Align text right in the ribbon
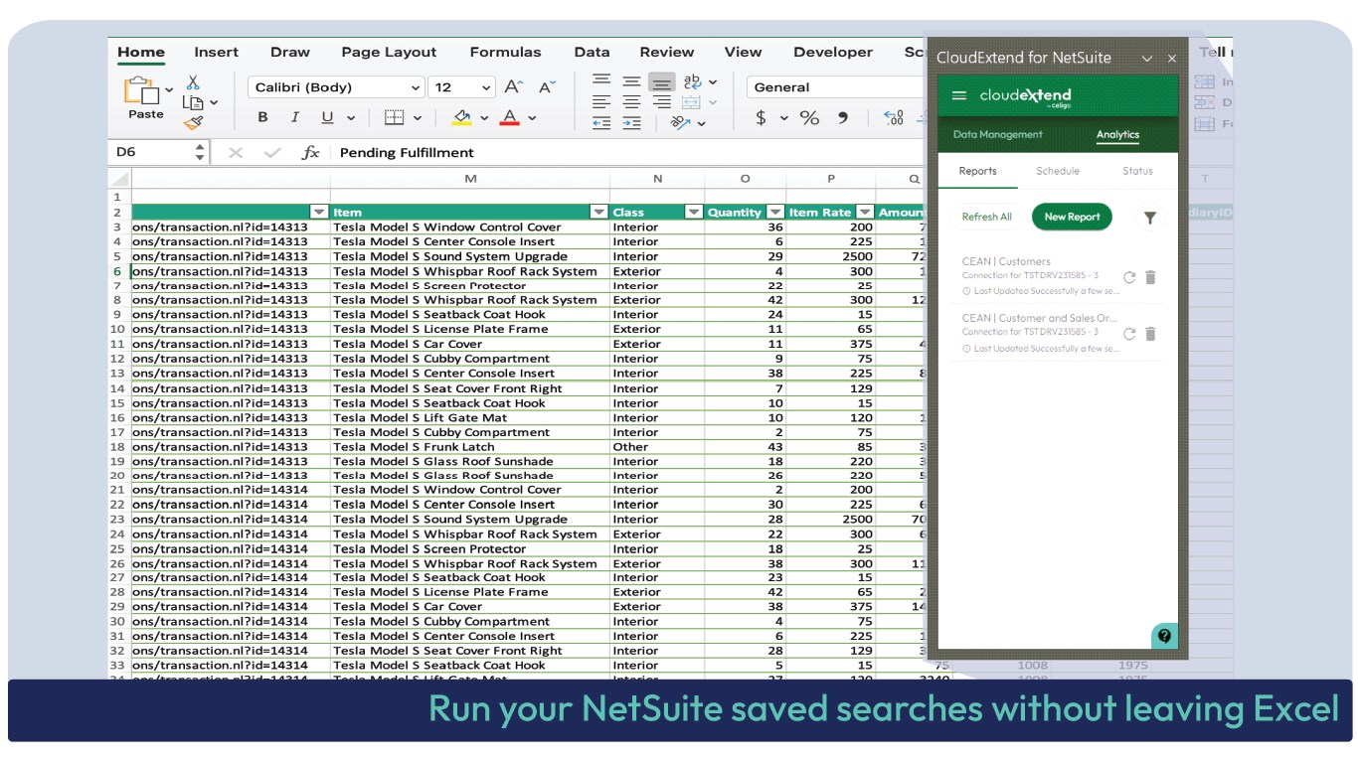The width and height of the screenshot is (1358, 763). point(661,102)
